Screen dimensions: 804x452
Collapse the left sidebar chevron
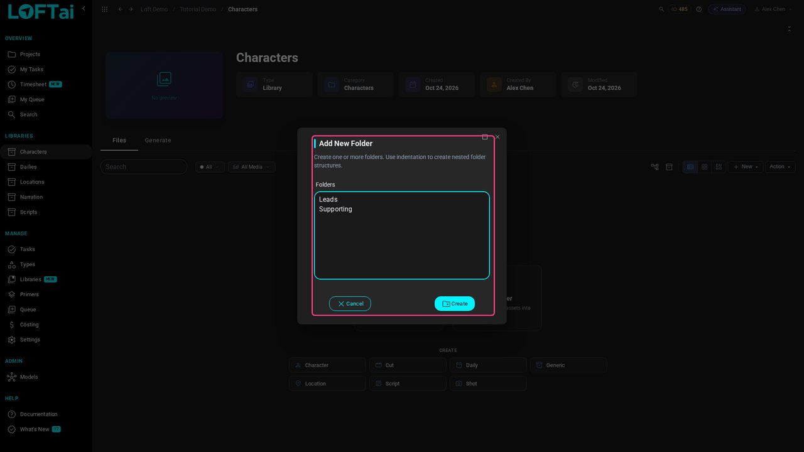click(84, 9)
